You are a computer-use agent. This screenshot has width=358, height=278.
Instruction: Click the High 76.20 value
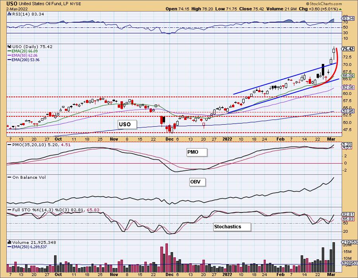[x=202, y=9]
